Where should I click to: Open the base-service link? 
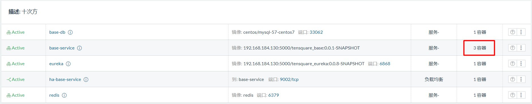pyautogui.click(x=62, y=48)
